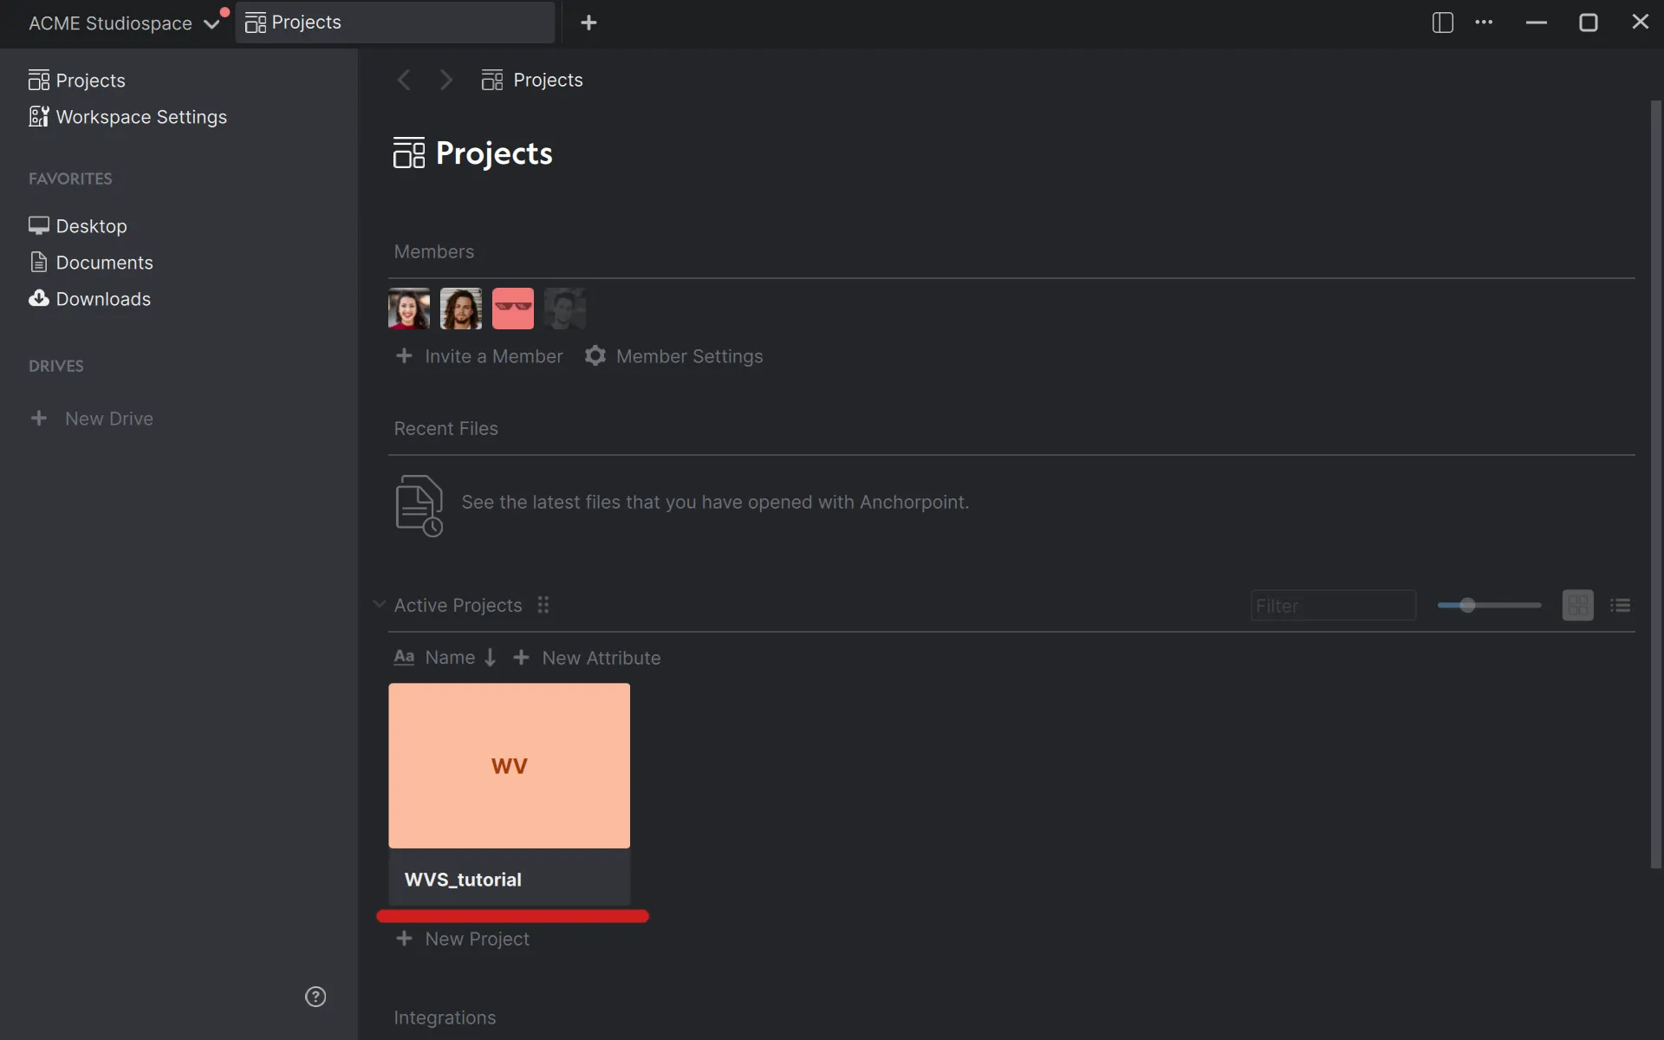Screen dimensions: 1664x1040
Task: Open Workspace Settings in the sidebar
Action: 140,116
